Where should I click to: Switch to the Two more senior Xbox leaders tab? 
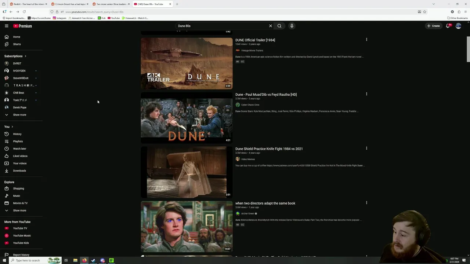(110, 4)
